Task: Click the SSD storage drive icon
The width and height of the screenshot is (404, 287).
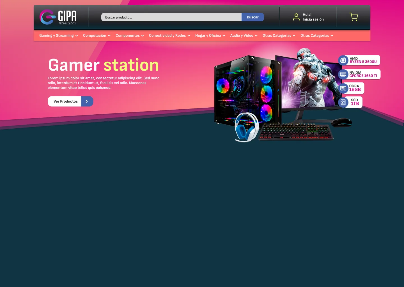Action: [x=343, y=102]
